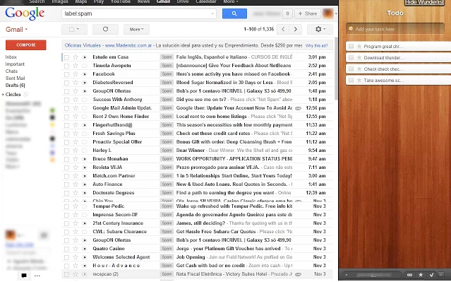The image size is (451, 282).
Task: Expand the Circles section in sidebar
Action: (x=3, y=95)
